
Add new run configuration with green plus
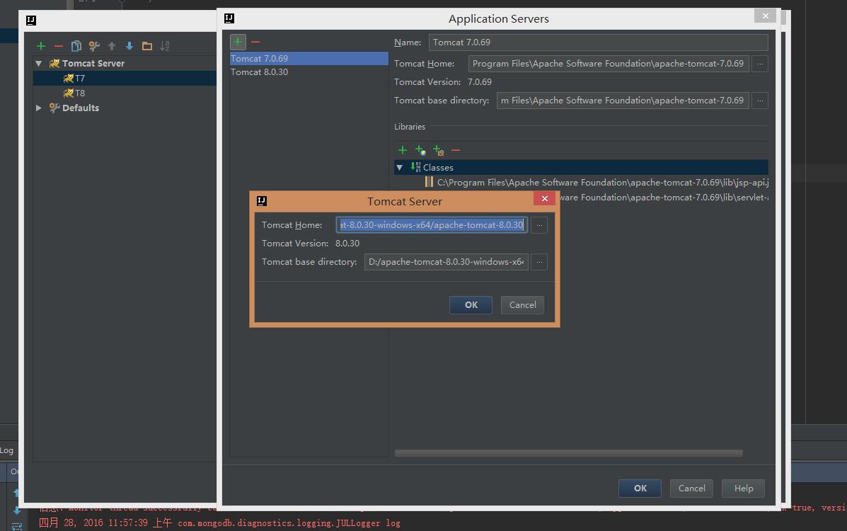click(41, 46)
